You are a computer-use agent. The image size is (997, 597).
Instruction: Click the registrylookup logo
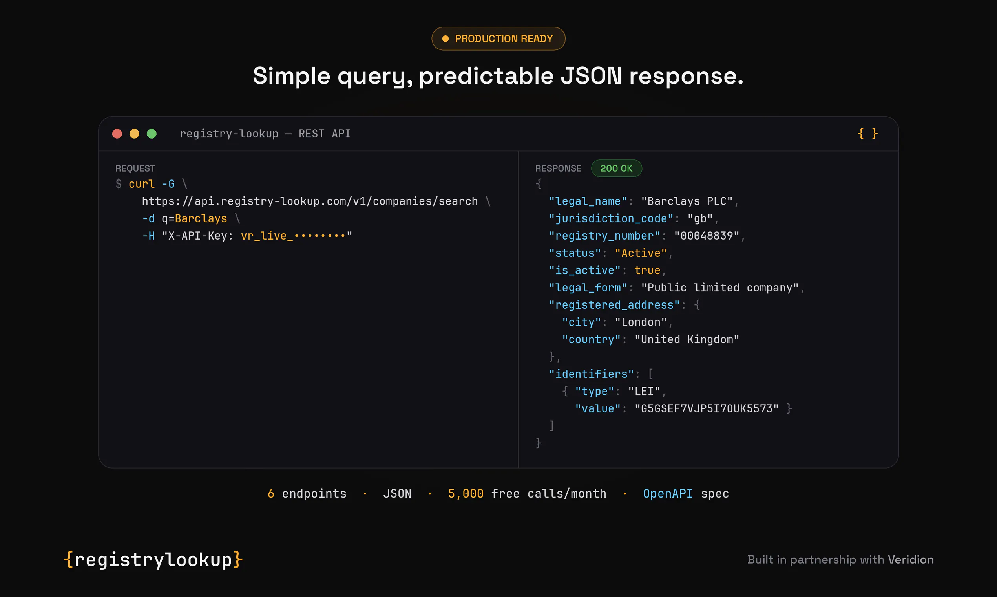(x=153, y=559)
